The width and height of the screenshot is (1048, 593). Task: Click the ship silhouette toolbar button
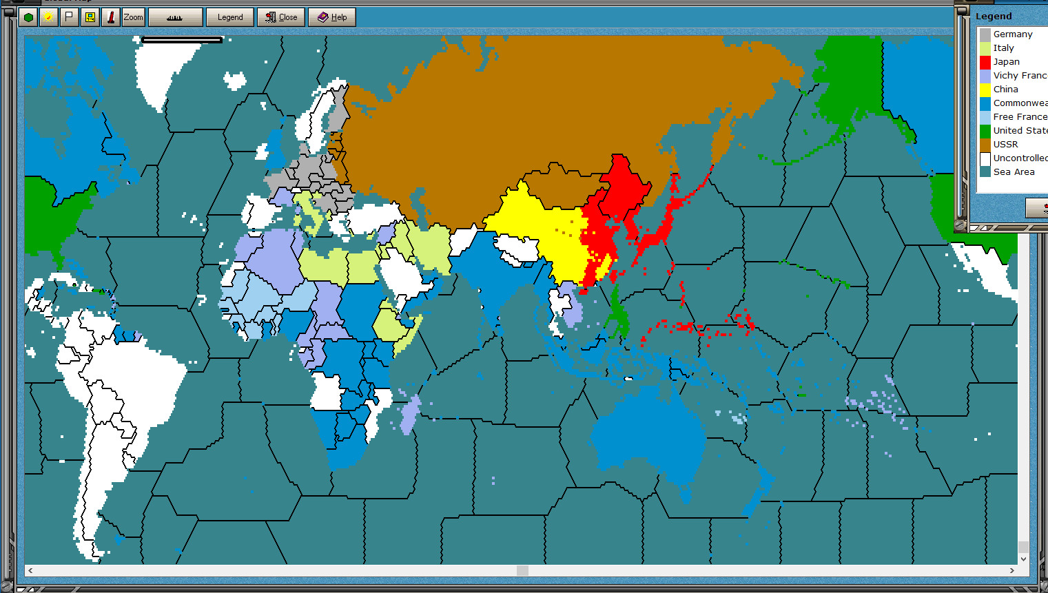pos(175,17)
